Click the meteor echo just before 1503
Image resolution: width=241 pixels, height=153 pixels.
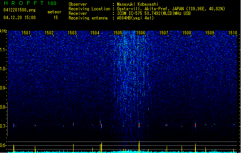point(73,124)
